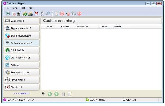Start custom recording with bottom microphone icon

click(43, 94)
